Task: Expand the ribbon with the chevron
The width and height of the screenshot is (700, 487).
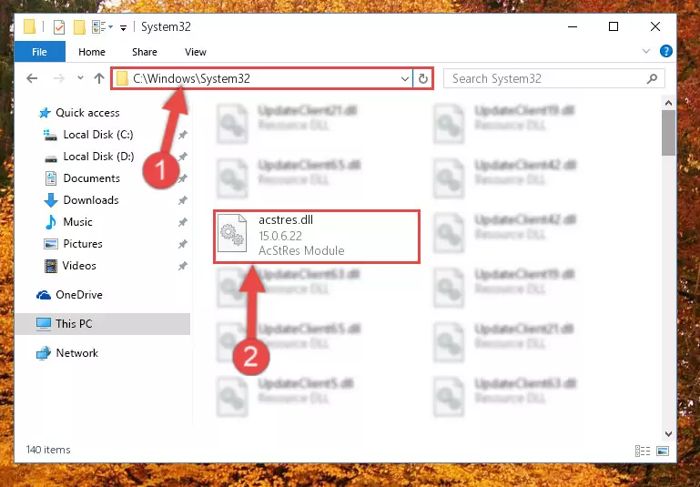Action: [x=646, y=51]
